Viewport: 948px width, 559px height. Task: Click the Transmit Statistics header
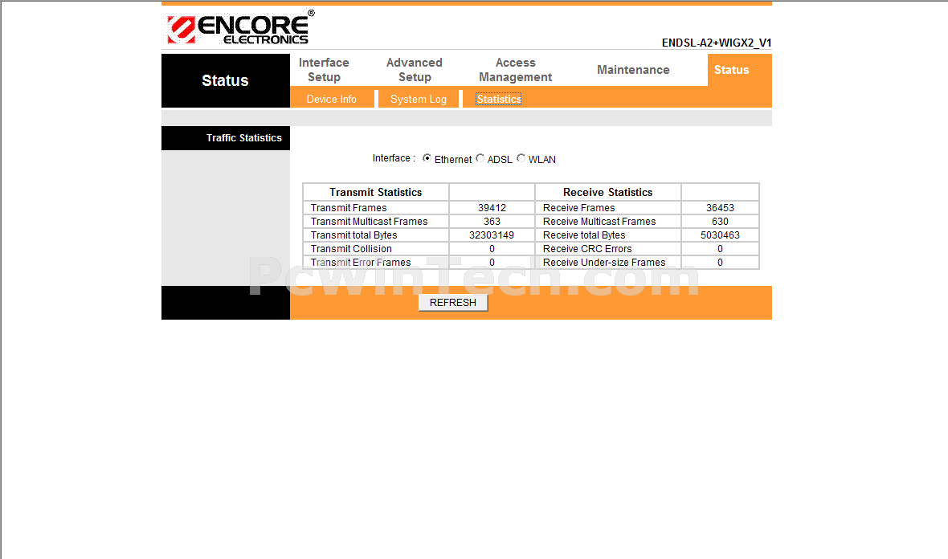(x=375, y=192)
